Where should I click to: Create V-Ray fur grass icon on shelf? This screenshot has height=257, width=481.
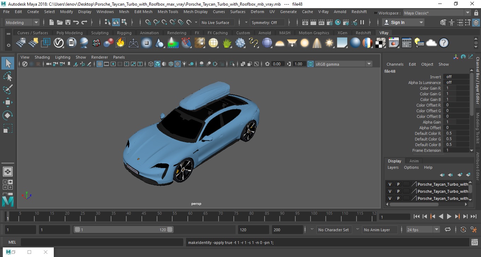pyautogui.click(x=227, y=43)
